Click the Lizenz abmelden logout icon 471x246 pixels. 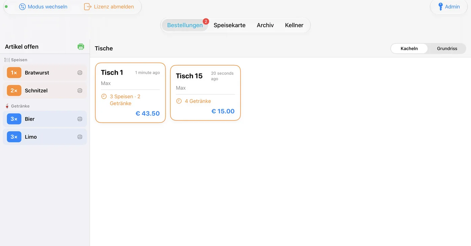[x=87, y=7]
